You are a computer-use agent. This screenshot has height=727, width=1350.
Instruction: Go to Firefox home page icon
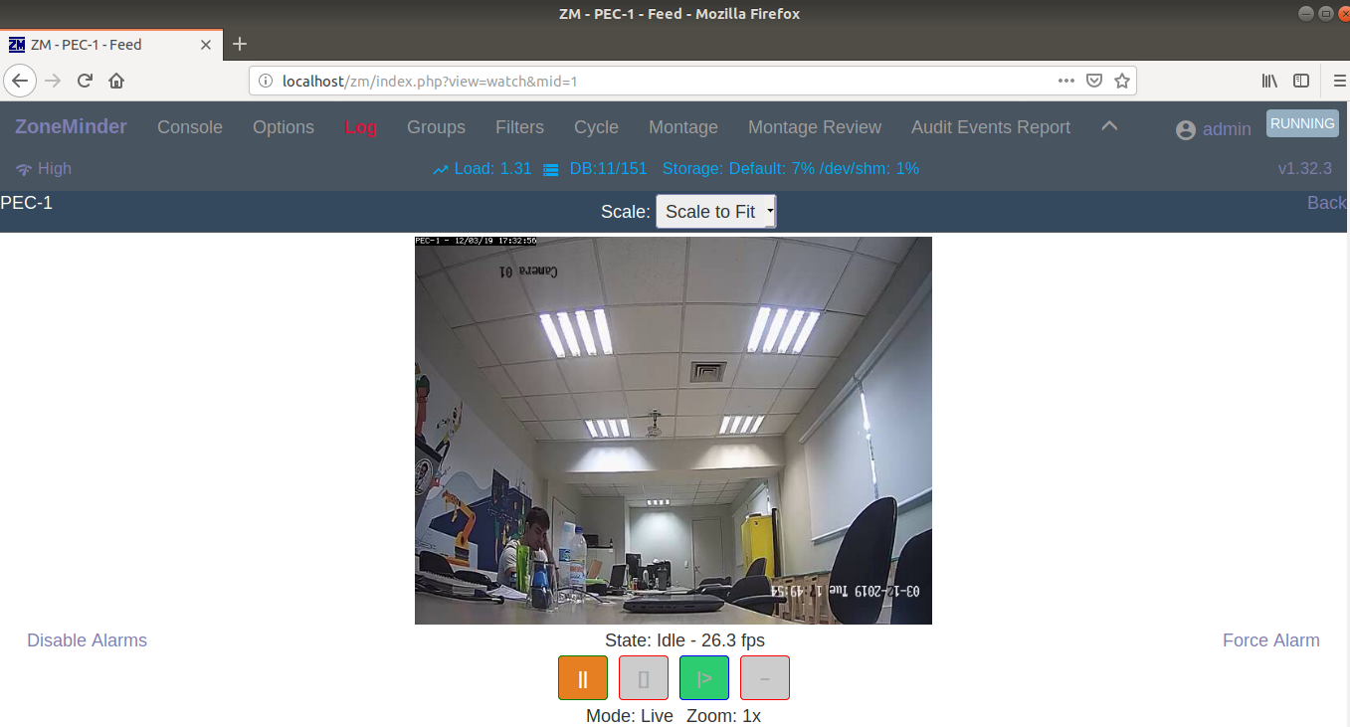tap(116, 81)
